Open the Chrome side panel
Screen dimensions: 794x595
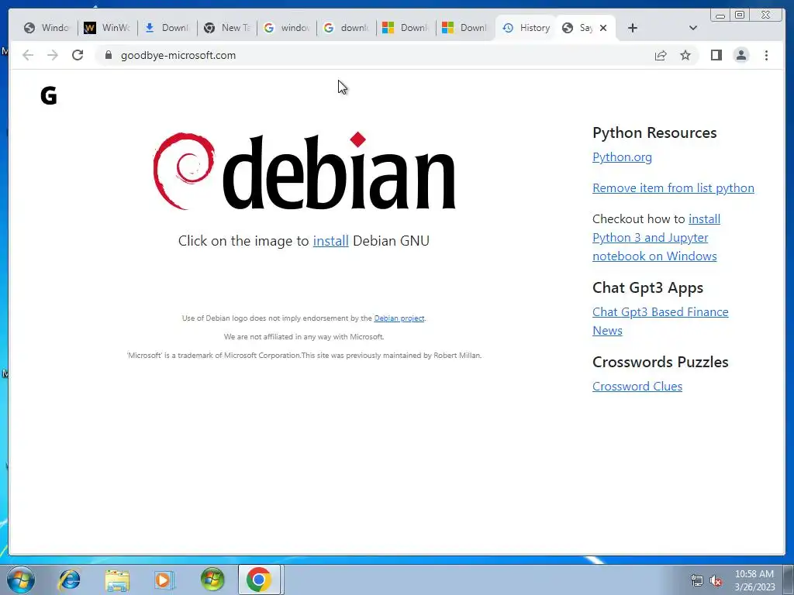[x=716, y=55]
